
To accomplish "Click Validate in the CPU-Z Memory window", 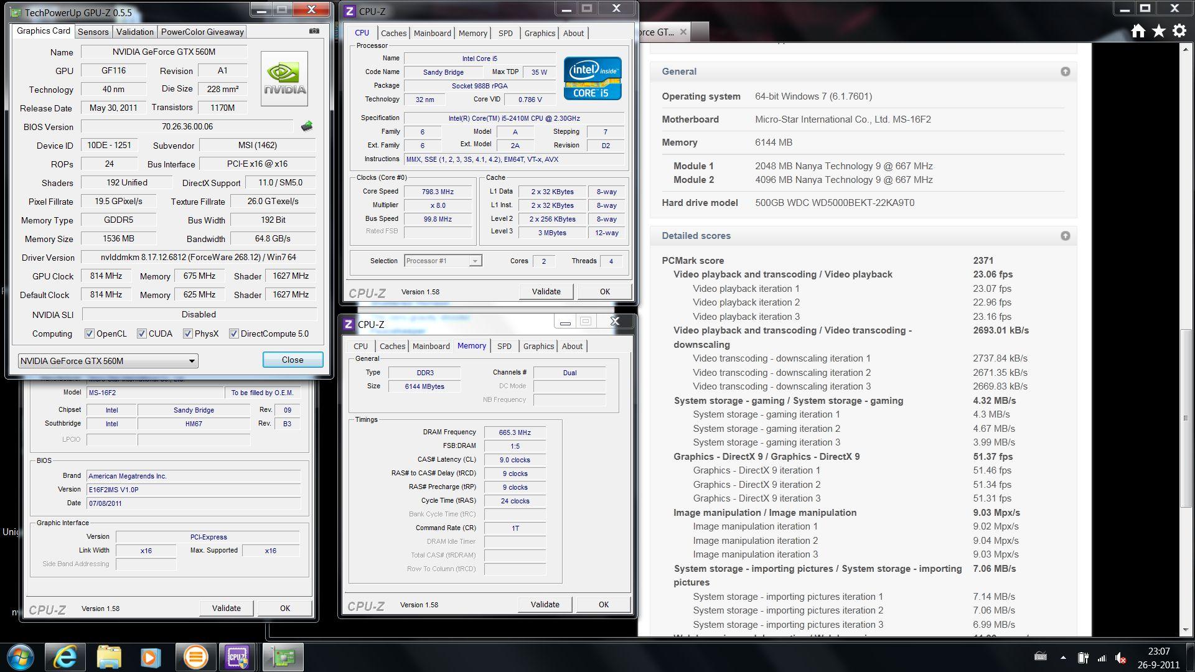I will [x=545, y=604].
